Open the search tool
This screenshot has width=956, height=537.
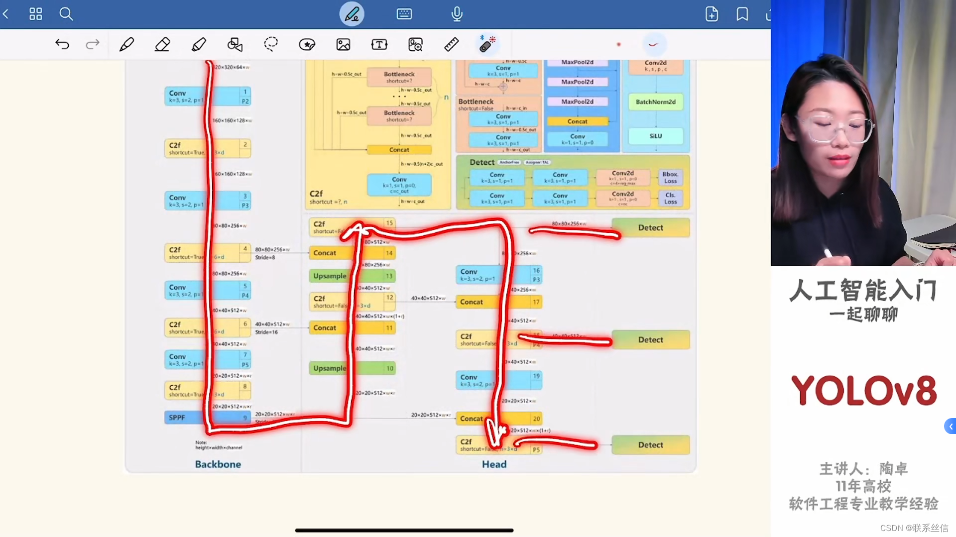coord(66,14)
